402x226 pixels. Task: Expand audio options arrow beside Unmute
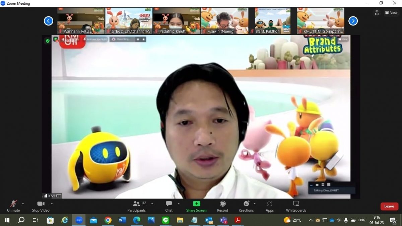23,204
